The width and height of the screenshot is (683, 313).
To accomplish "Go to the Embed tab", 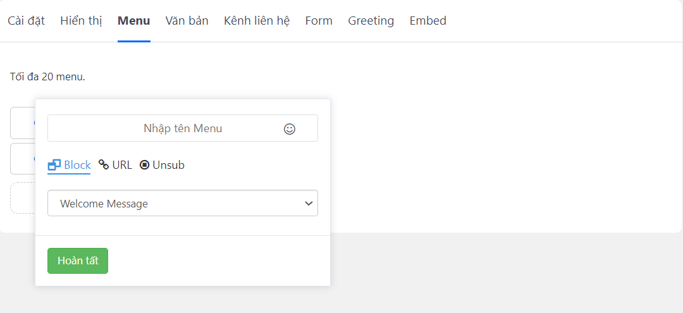I will tap(428, 21).
